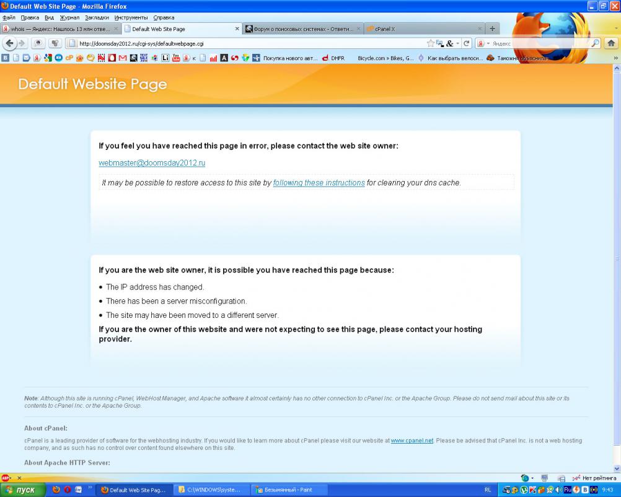The image size is (621, 497).
Task: Close the Default Web Site Page tab
Action: (x=237, y=29)
